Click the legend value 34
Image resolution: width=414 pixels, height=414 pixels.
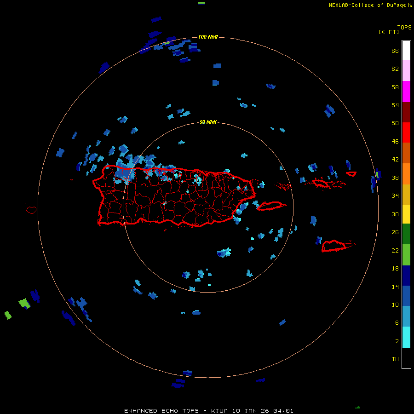395,196
